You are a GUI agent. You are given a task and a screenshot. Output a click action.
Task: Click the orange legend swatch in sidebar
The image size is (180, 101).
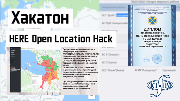point(11,67)
